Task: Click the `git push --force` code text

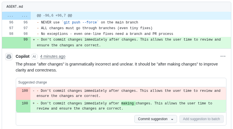Action: [80, 22]
